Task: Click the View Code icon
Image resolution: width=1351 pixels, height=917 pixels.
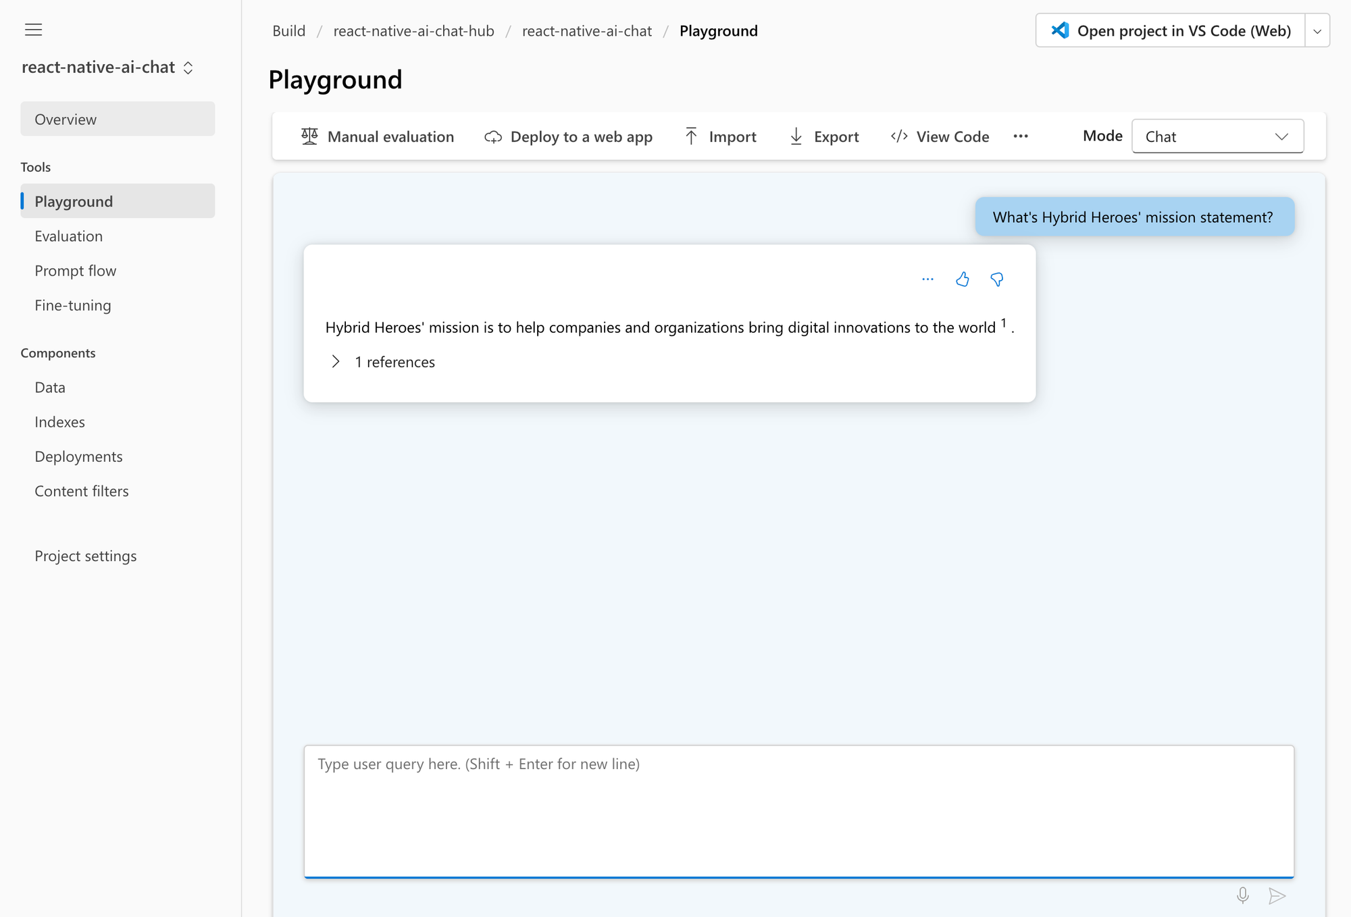Action: (900, 136)
